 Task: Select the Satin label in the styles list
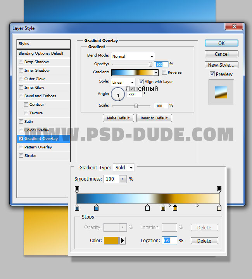pos(29,122)
